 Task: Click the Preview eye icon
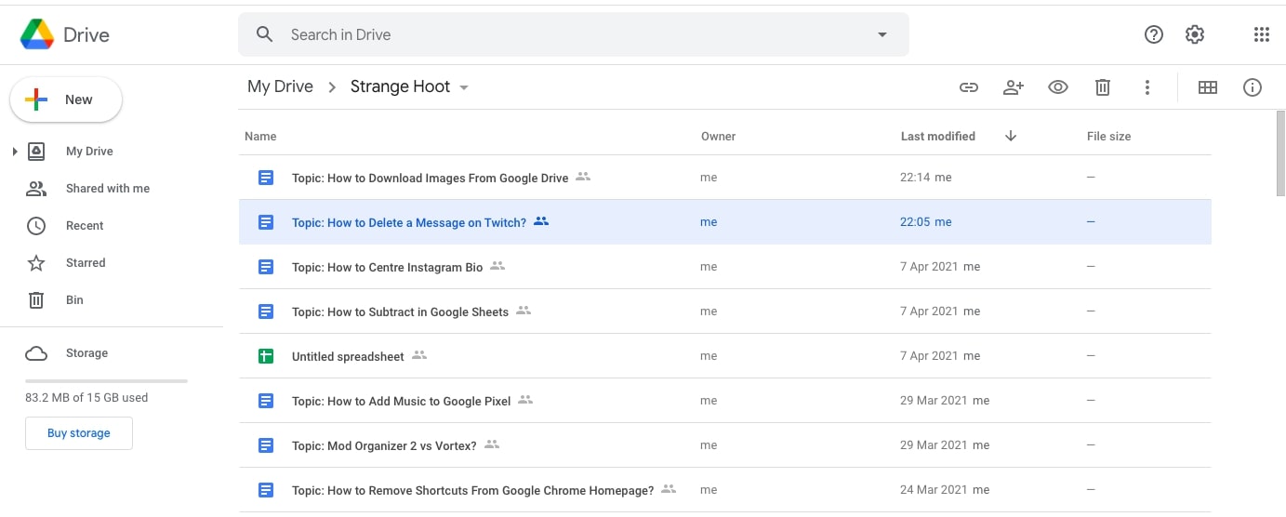[x=1058, y=87]
